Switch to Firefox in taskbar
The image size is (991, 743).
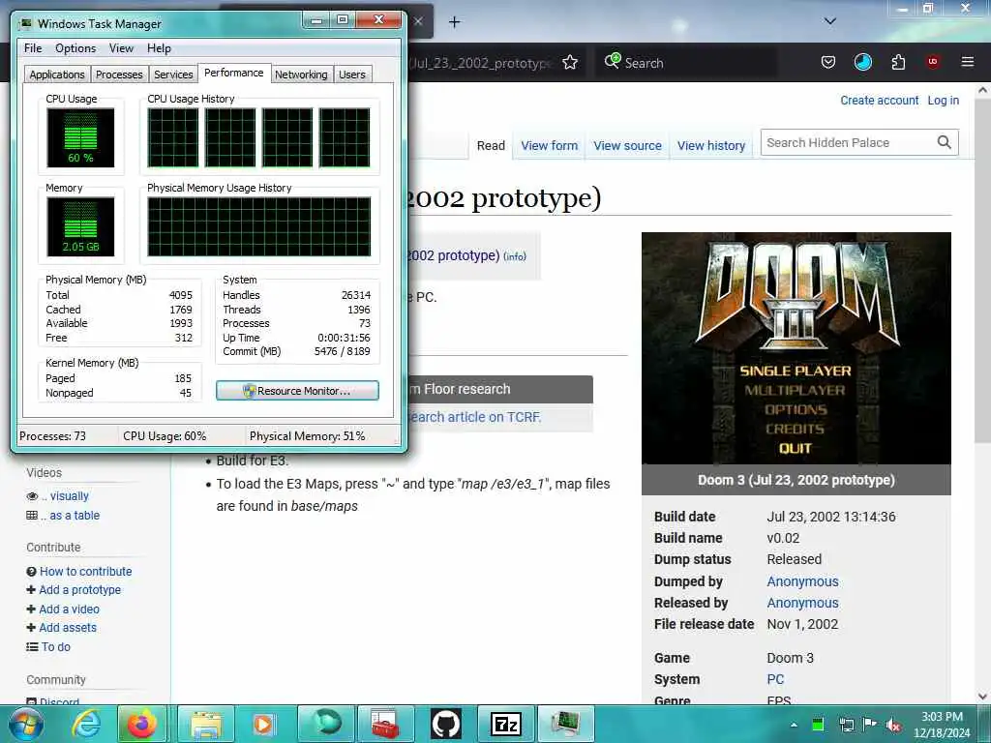(x=141, y=724)
